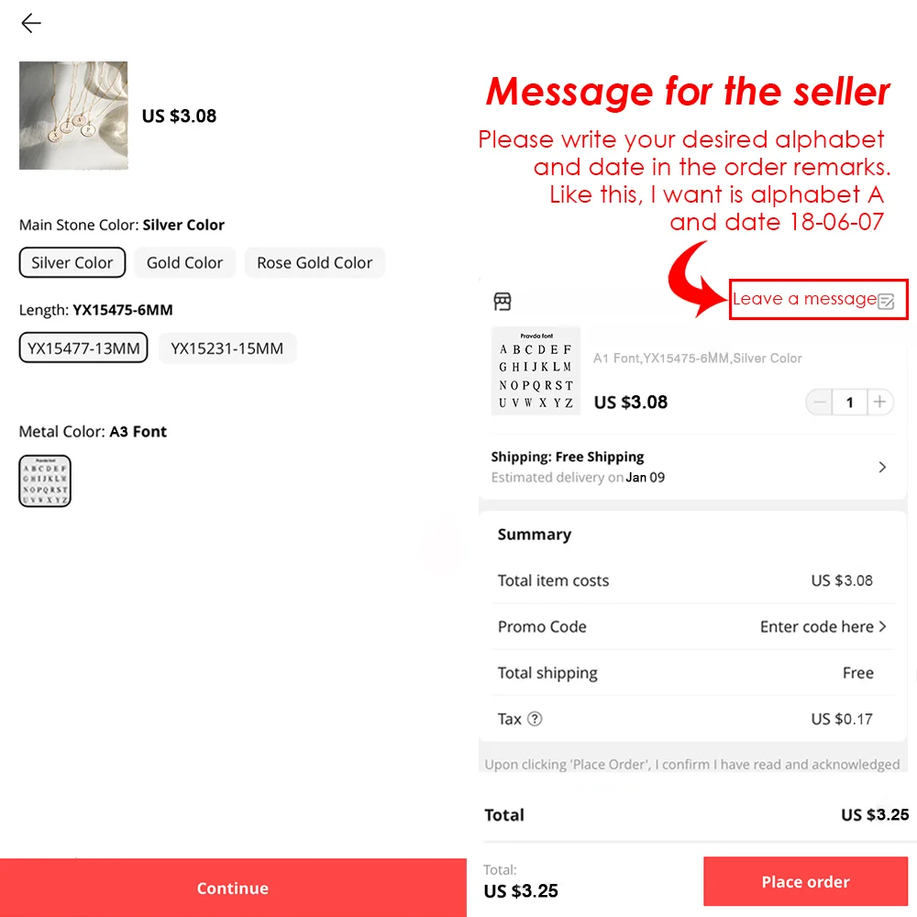Decrease quantity with the minus icon
917x917 pixels.
pyautogui.click(x=820, y=402)
